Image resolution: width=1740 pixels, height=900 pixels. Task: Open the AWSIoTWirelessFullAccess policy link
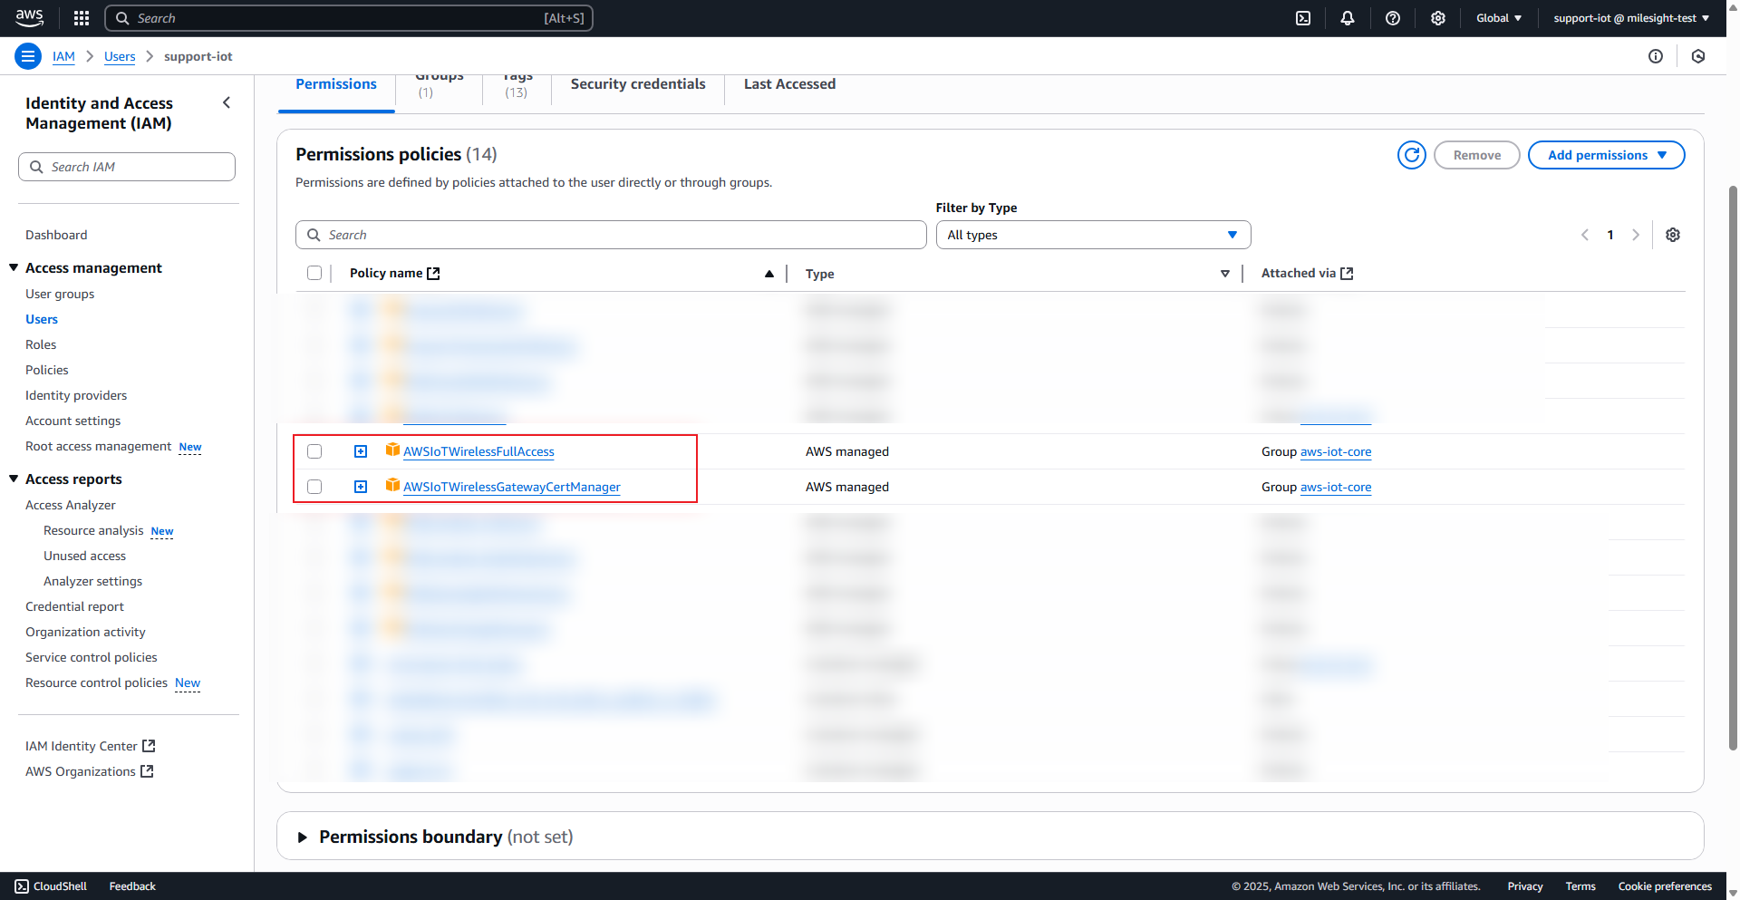(x=478, y=451)
